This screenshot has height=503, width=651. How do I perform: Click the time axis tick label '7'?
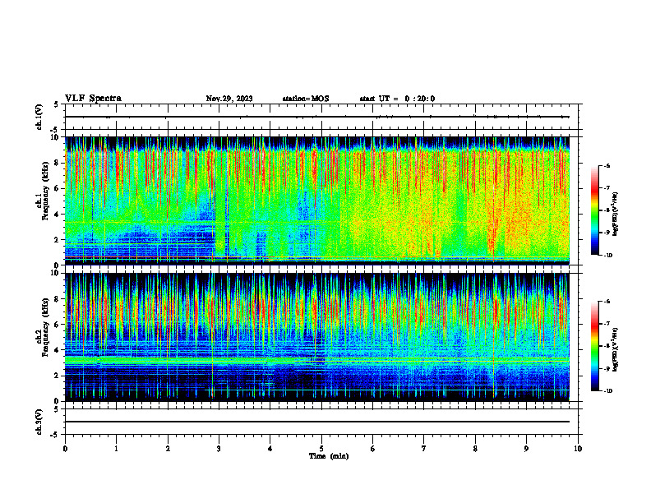424,449
